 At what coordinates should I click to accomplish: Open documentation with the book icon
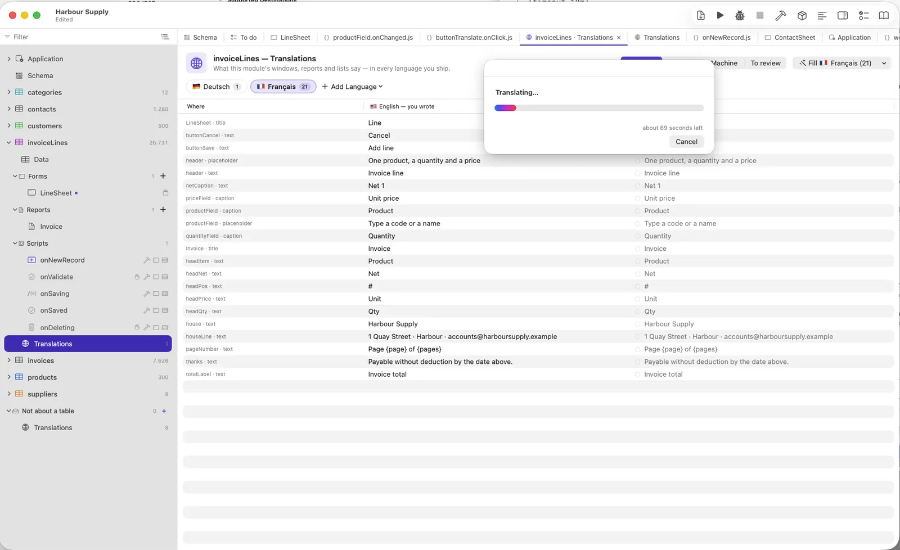(x=884, y=16)
